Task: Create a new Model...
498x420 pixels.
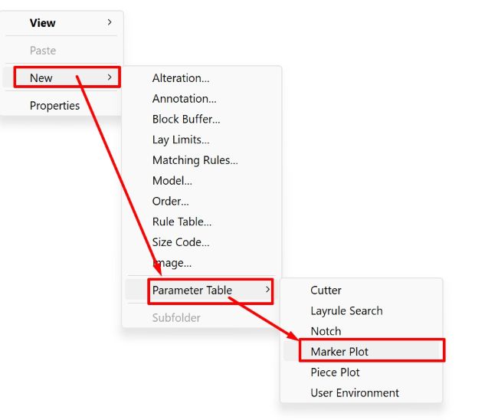Action: click(172, 181)
